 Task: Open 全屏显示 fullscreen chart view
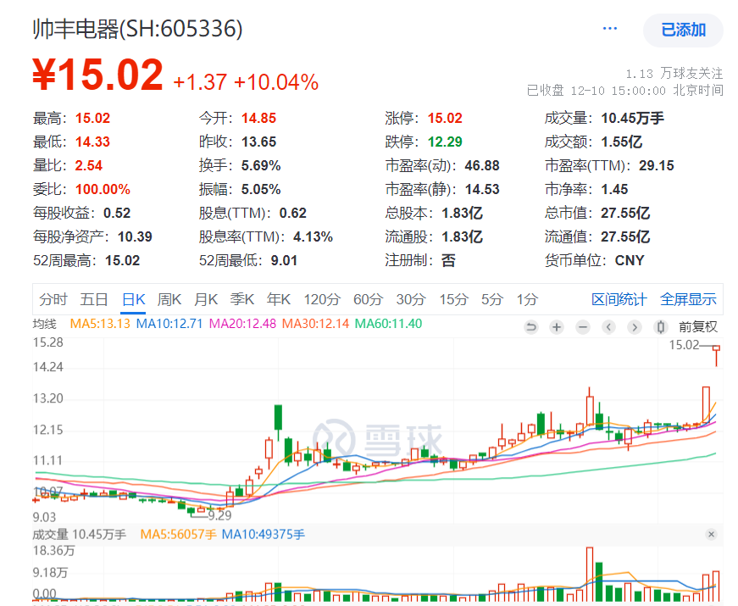click(688, 299)
